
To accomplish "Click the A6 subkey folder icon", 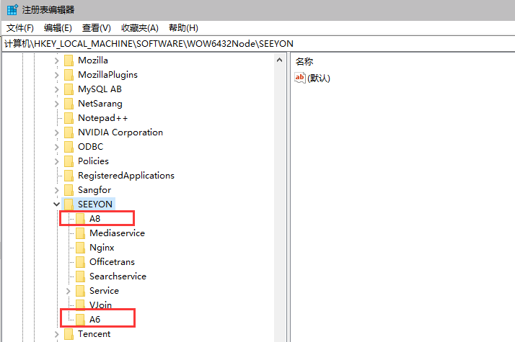I will point(81,320).
